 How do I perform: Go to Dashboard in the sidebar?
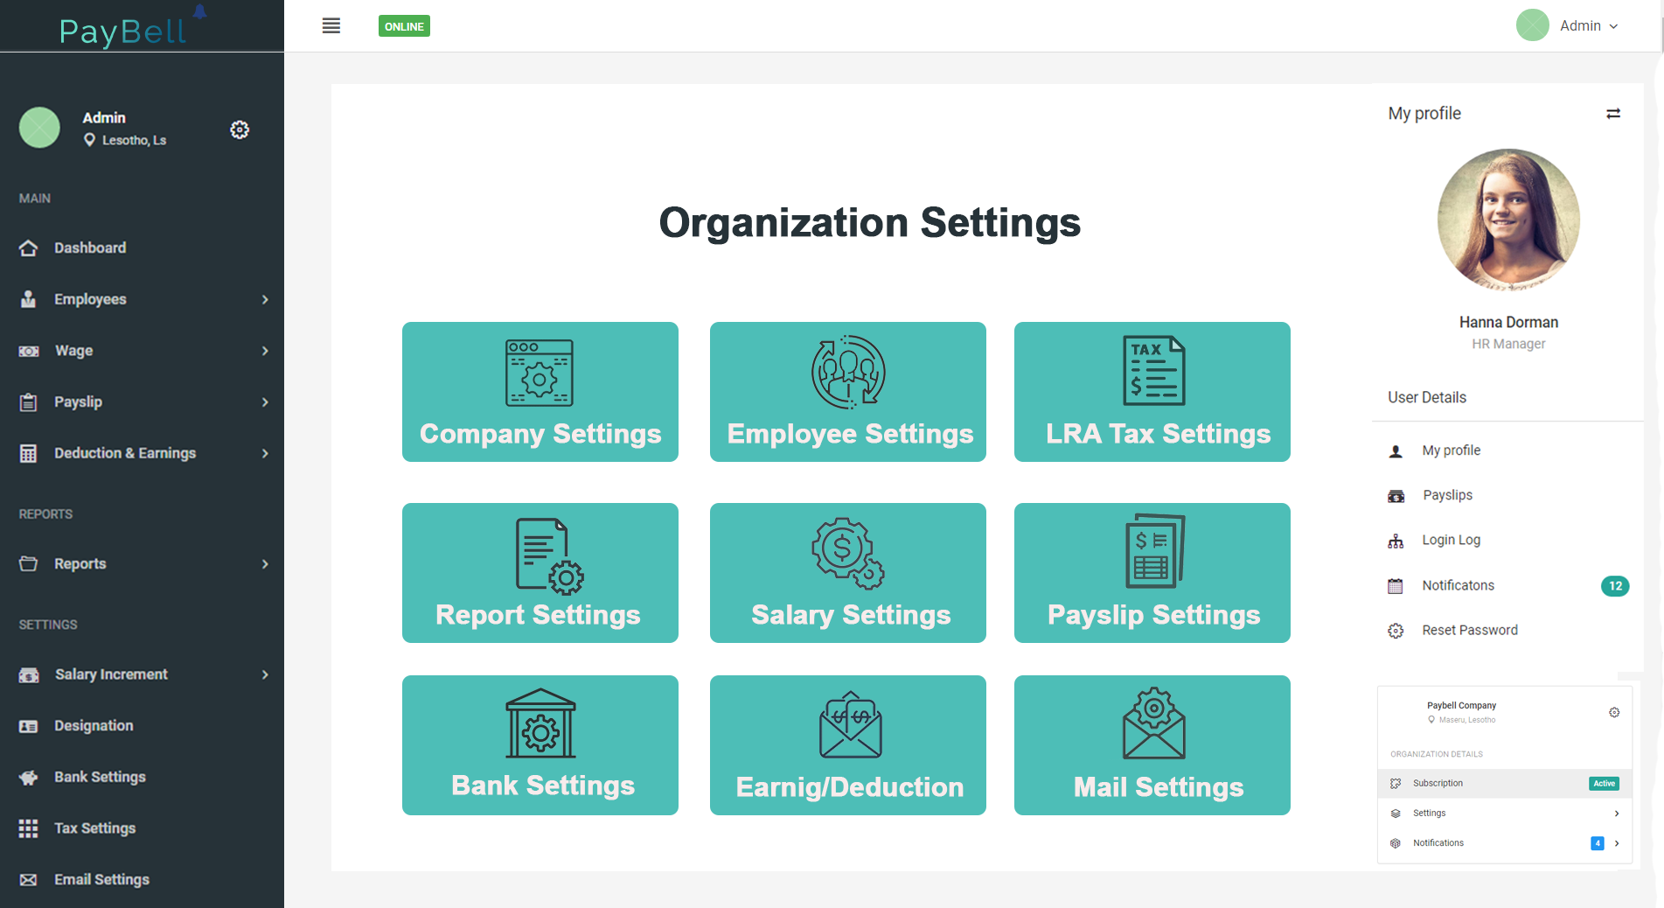click(90, 248)
